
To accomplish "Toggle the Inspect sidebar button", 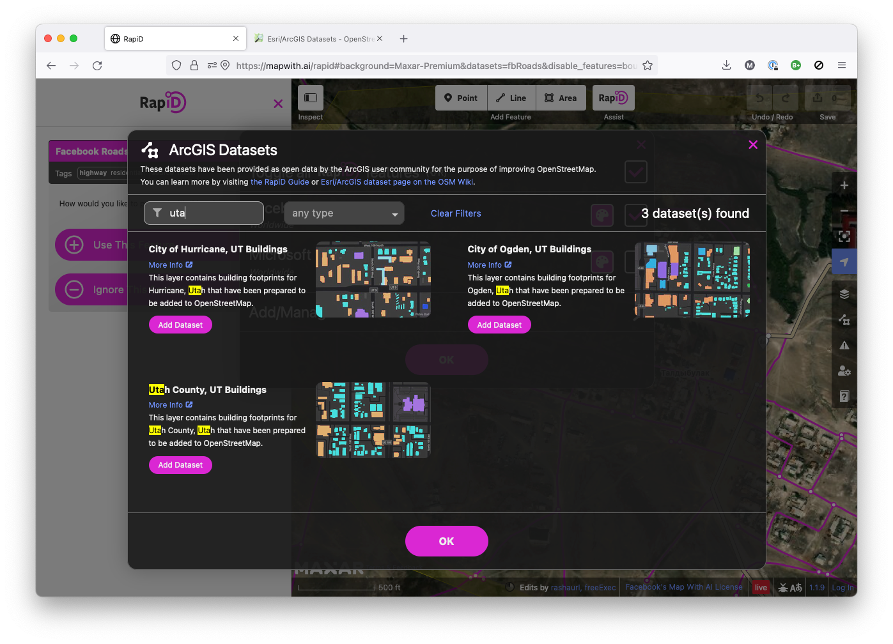I will pyautogui.click(x=311, y=98).
